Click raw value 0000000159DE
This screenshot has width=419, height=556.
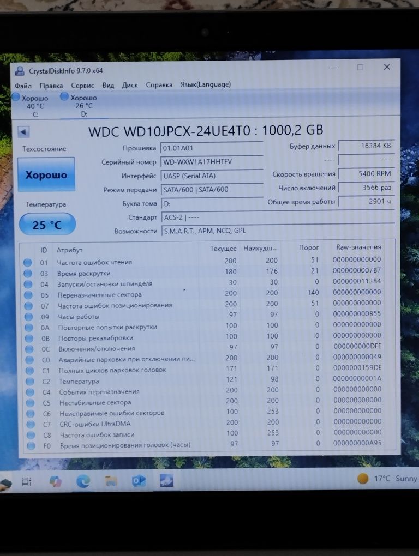[x=357, y=368]
